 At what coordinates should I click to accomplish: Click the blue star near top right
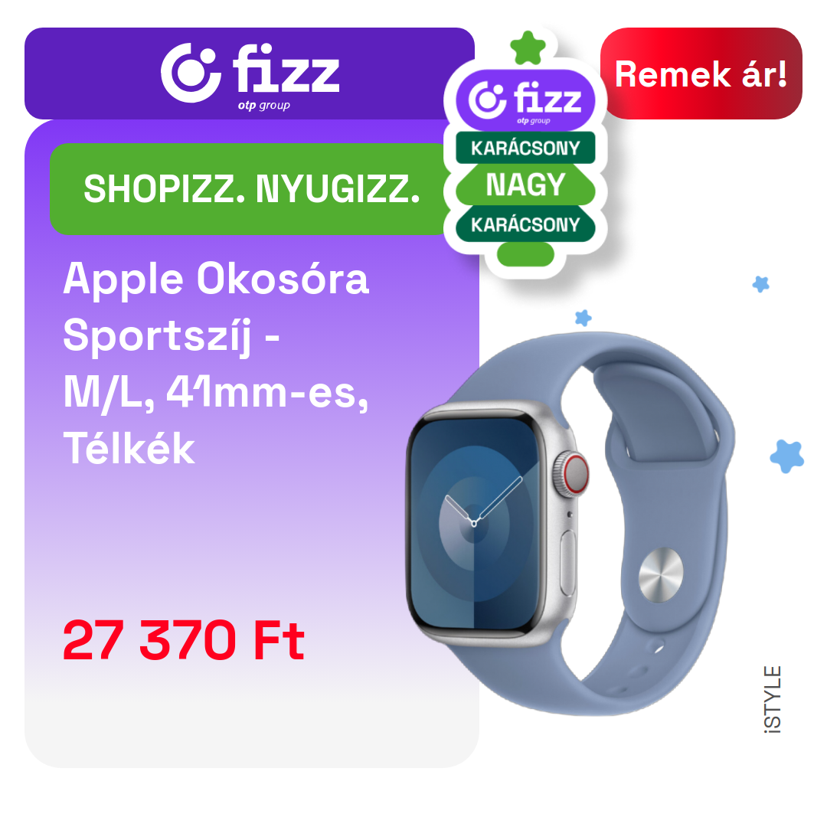click(760, 284)
